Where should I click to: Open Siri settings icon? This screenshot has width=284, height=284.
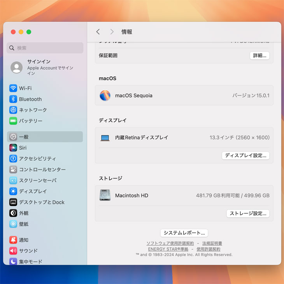point(13,148)
